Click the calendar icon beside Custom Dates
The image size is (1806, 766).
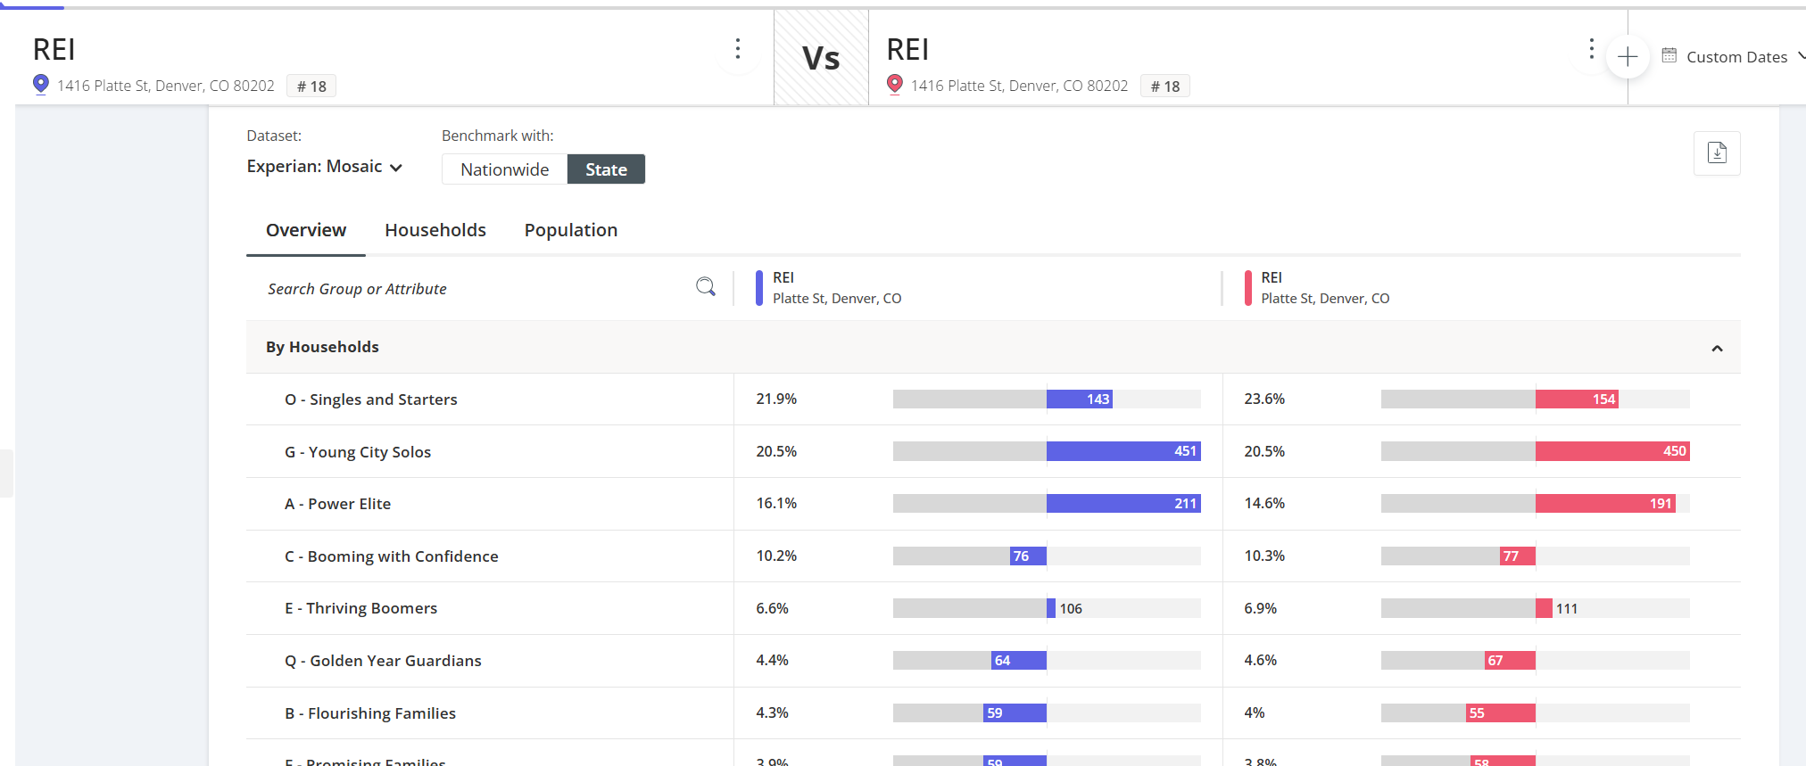1669,55
